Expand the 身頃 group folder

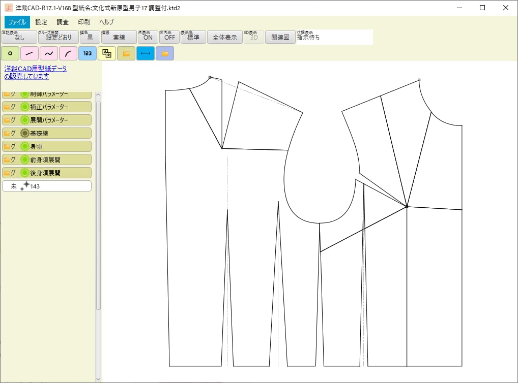(7, 146)
